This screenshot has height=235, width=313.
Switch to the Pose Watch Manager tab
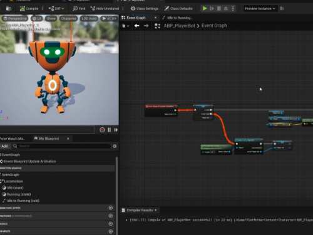click(x=13, y=138)
